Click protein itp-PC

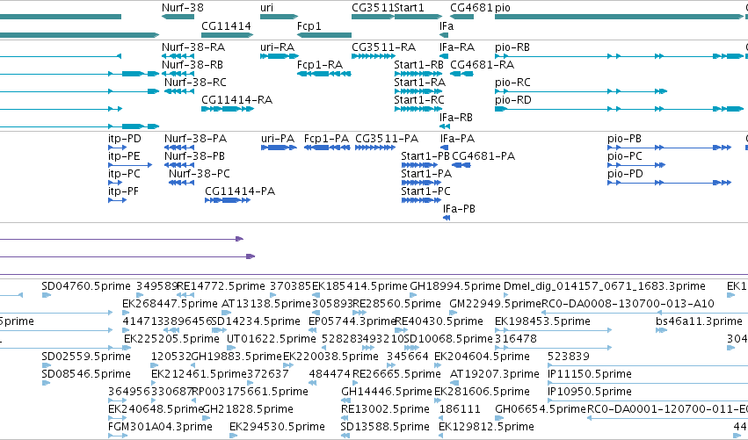[x=124, y=174]
